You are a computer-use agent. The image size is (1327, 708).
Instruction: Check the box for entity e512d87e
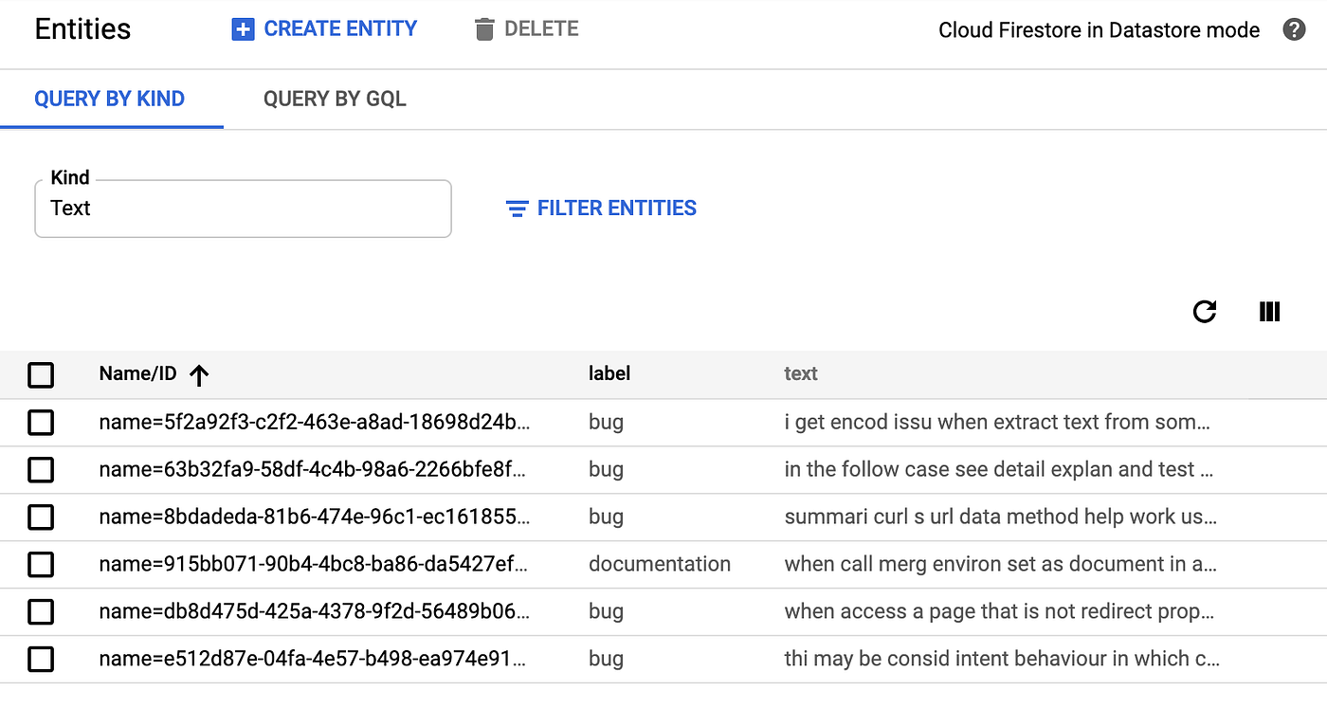[41, 660]
